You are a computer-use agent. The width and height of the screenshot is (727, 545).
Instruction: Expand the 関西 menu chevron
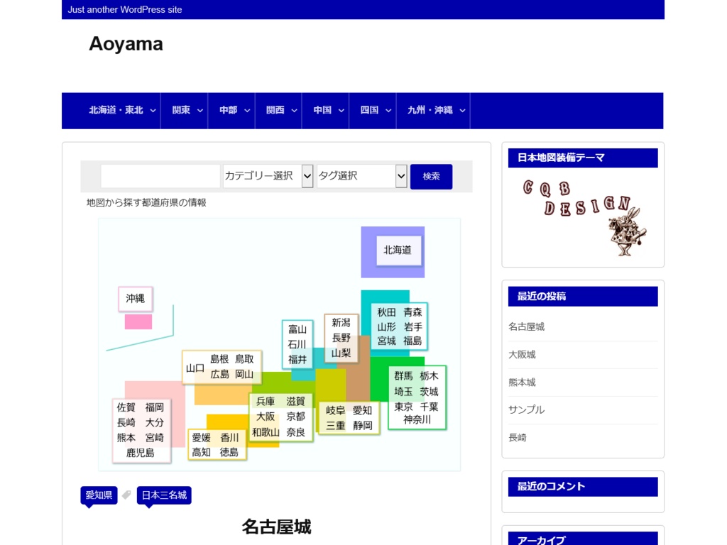click(x=294, y=111)
